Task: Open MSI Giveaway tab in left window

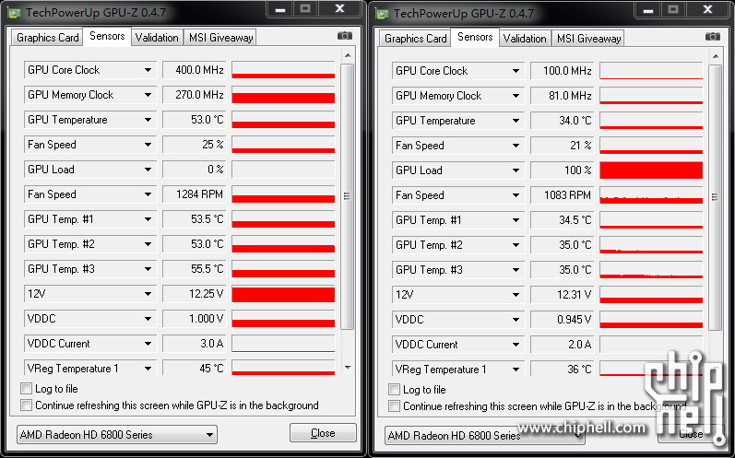Action: 220,38
